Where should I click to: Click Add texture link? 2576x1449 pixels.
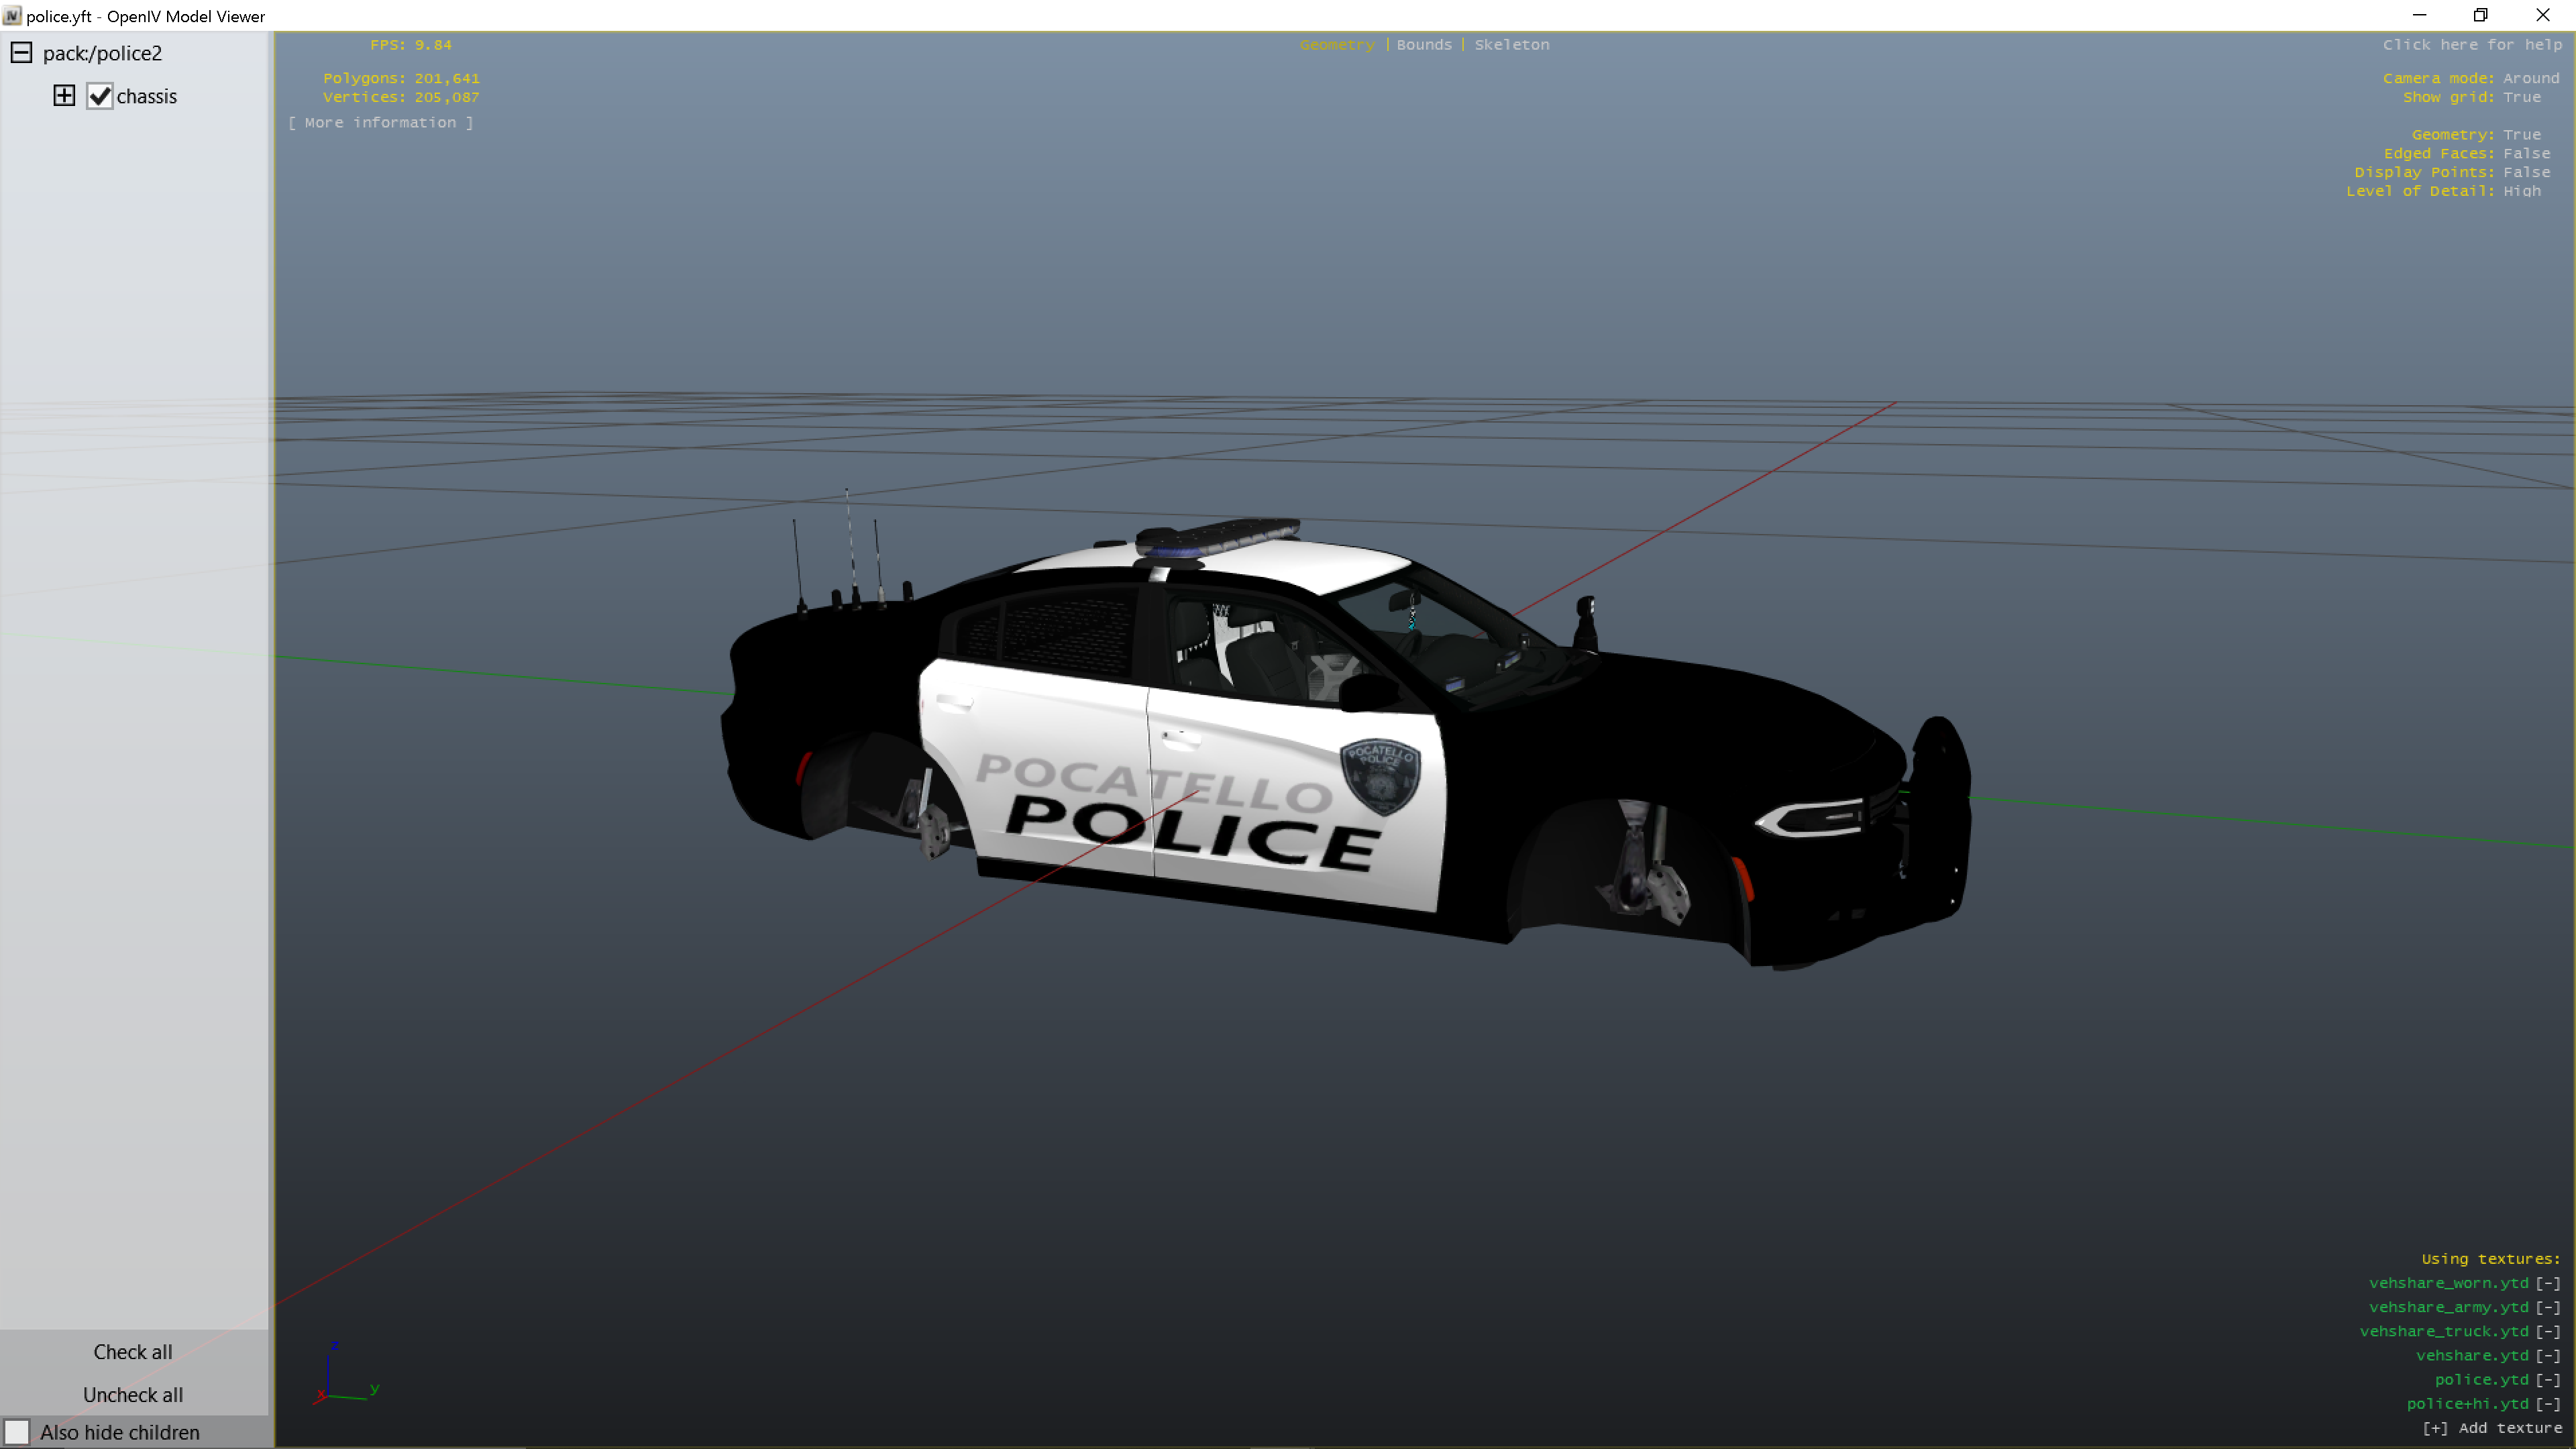2491,1427
